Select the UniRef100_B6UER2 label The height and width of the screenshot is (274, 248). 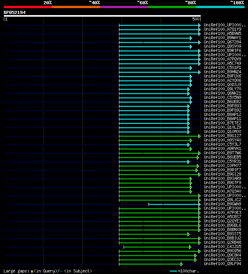[222, 102]
